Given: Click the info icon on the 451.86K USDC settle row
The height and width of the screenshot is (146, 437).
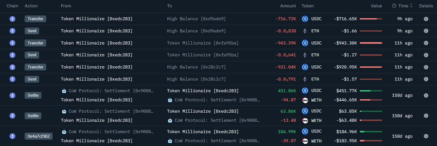Looking at the screenshot, I should [x=426, y=95].
